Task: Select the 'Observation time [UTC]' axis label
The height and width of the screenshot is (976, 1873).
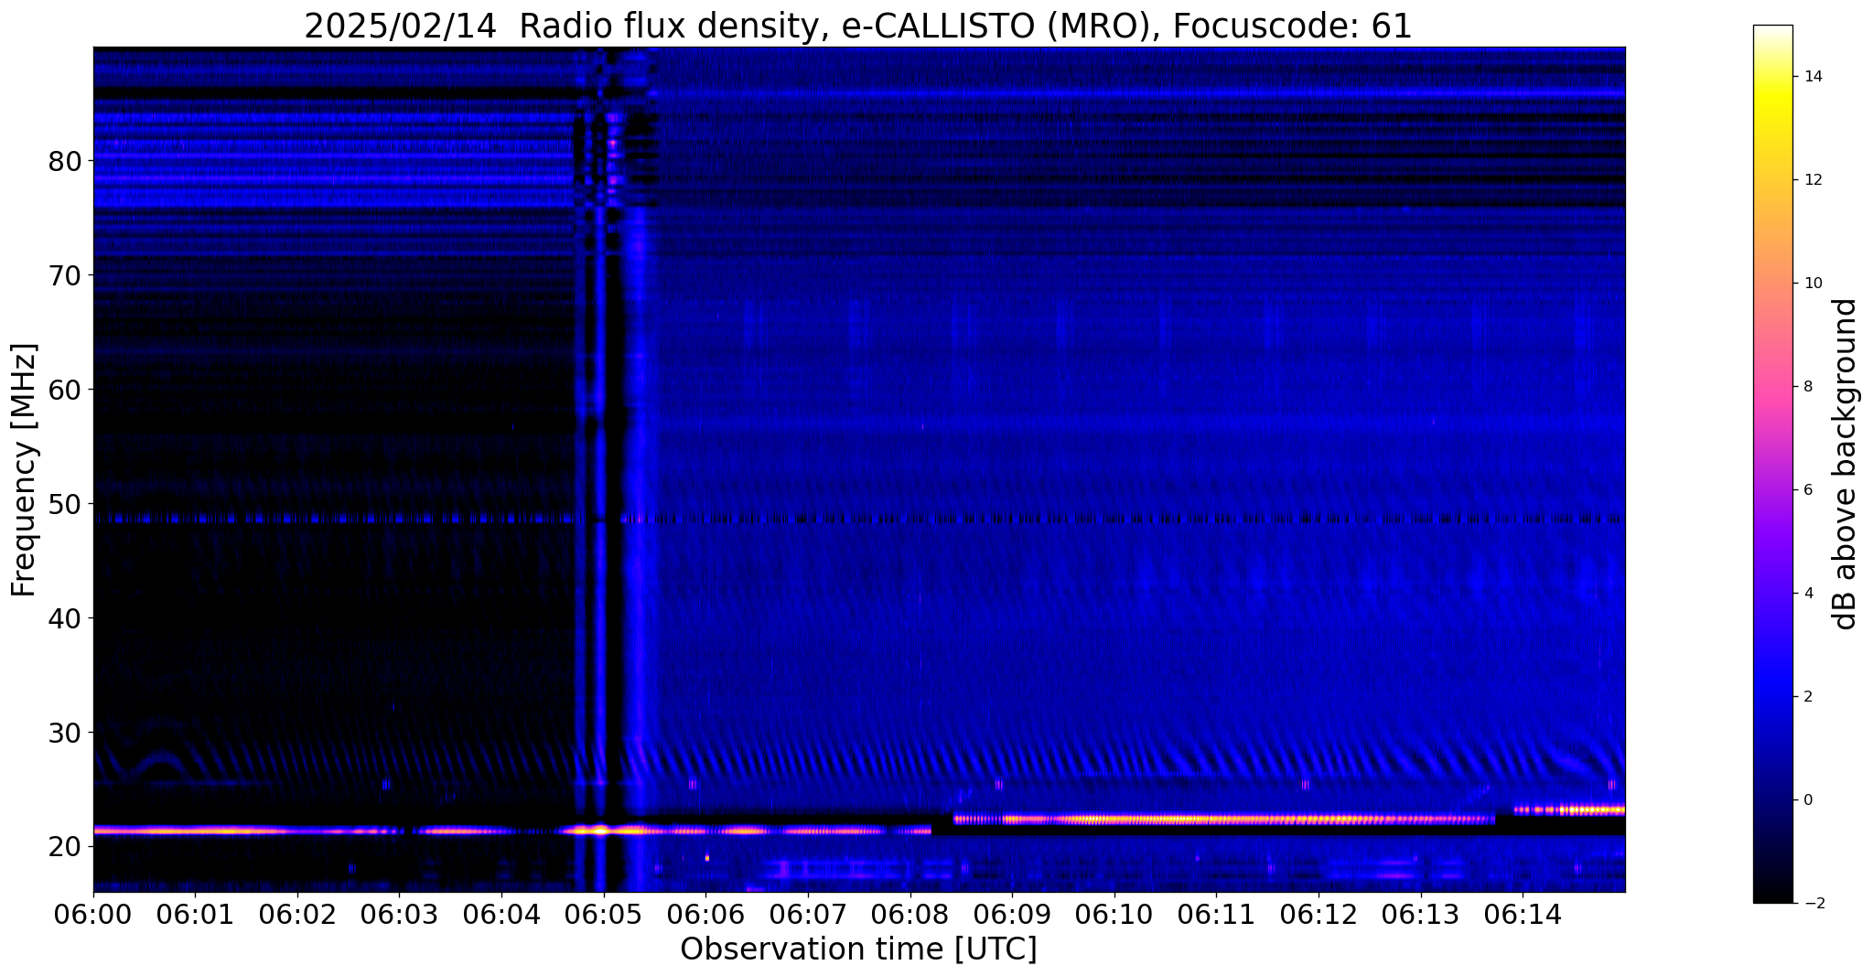Action: (858, 949)
